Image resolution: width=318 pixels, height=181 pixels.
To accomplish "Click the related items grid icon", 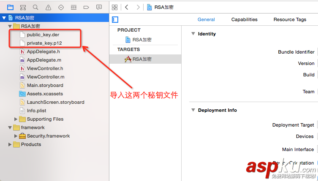I will (114, 8).
